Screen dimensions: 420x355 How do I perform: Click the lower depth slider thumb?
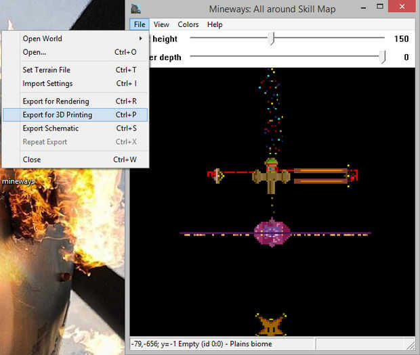383,57
